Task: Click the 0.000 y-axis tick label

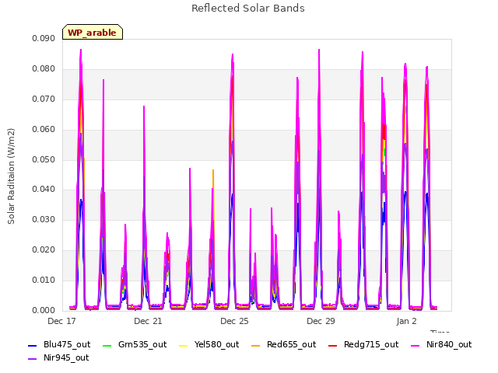Action: point(44,311)
